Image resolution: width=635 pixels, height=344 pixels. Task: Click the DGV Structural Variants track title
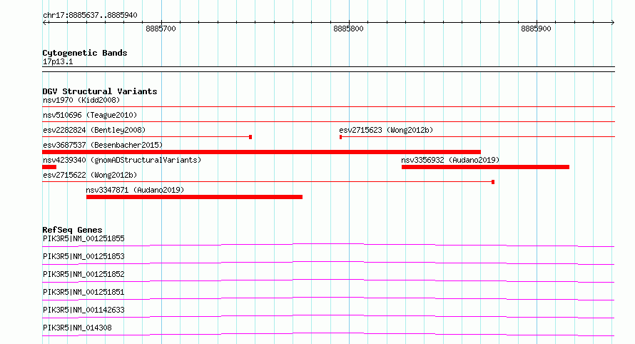click(x=100, y=91)
